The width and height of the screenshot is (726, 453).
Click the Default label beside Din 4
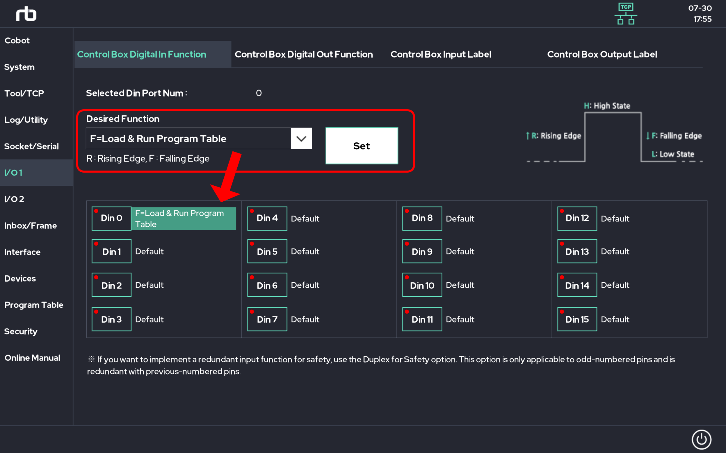305,219
